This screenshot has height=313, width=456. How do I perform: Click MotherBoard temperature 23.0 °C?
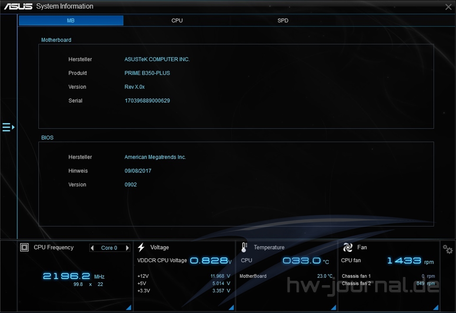pyautogui.click(x=324, y=276)
